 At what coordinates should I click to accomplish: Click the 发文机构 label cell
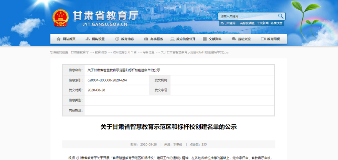[x=160, y=80]
